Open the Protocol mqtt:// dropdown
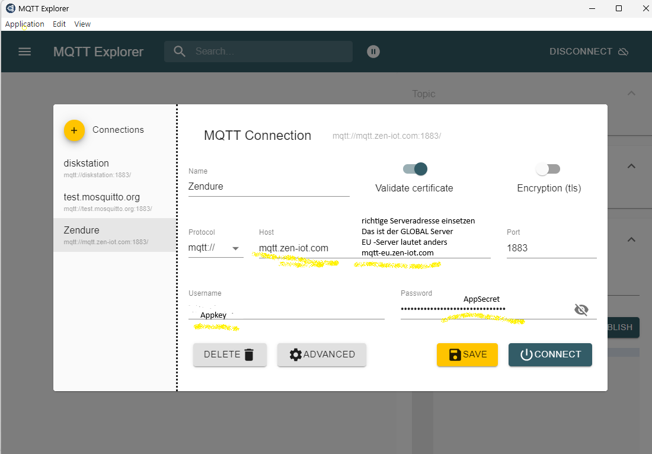The width and height of the screenshot is (652, 454). 235,248
